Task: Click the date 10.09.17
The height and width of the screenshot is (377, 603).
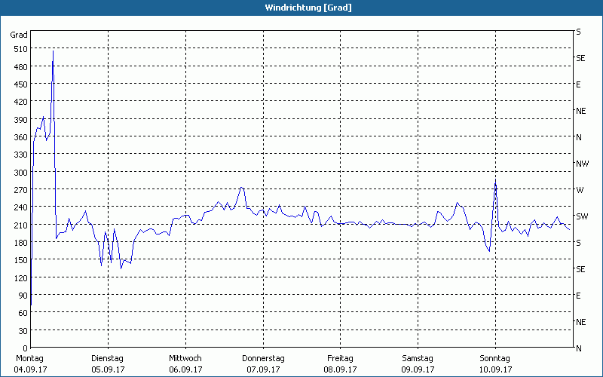Action: pos(496,369)
